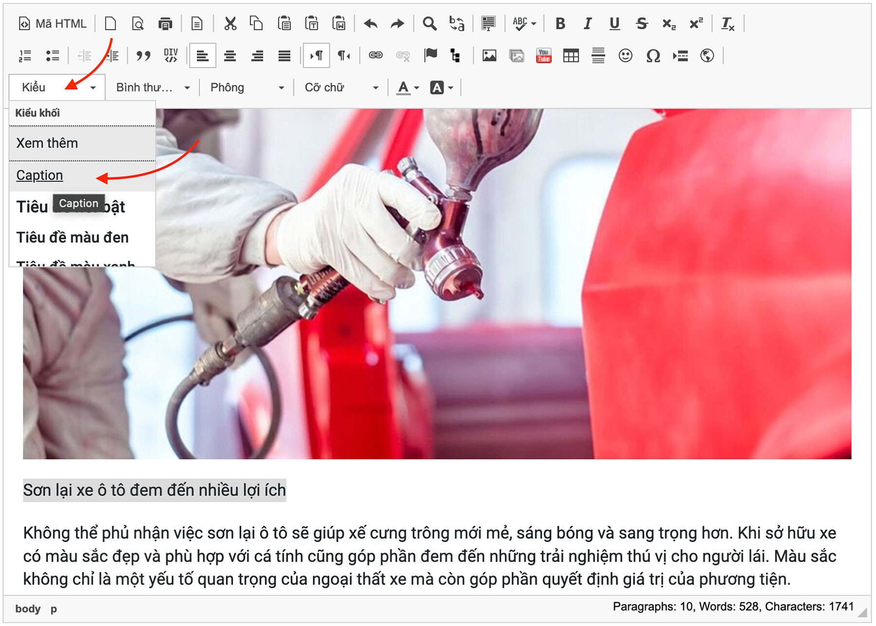876x626 pixels.
Task: Select the Caption style from list
Action: pyautogui.click(x=40, y=175)
